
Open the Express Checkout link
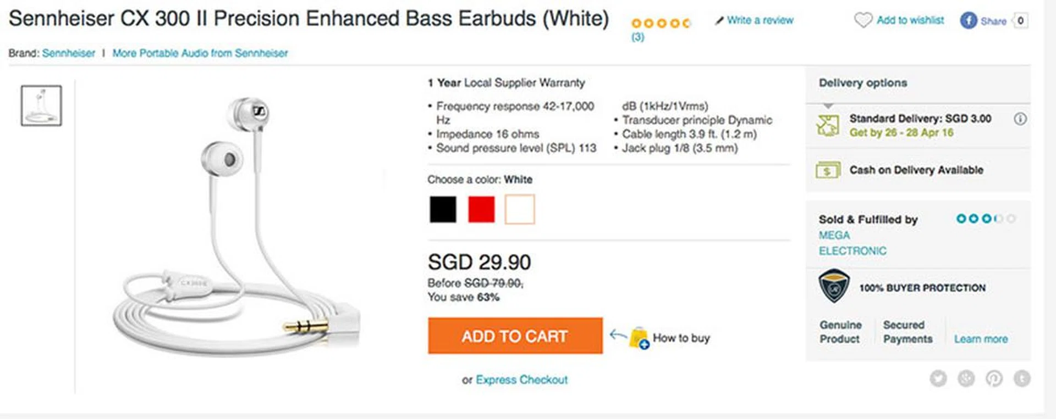521,379
